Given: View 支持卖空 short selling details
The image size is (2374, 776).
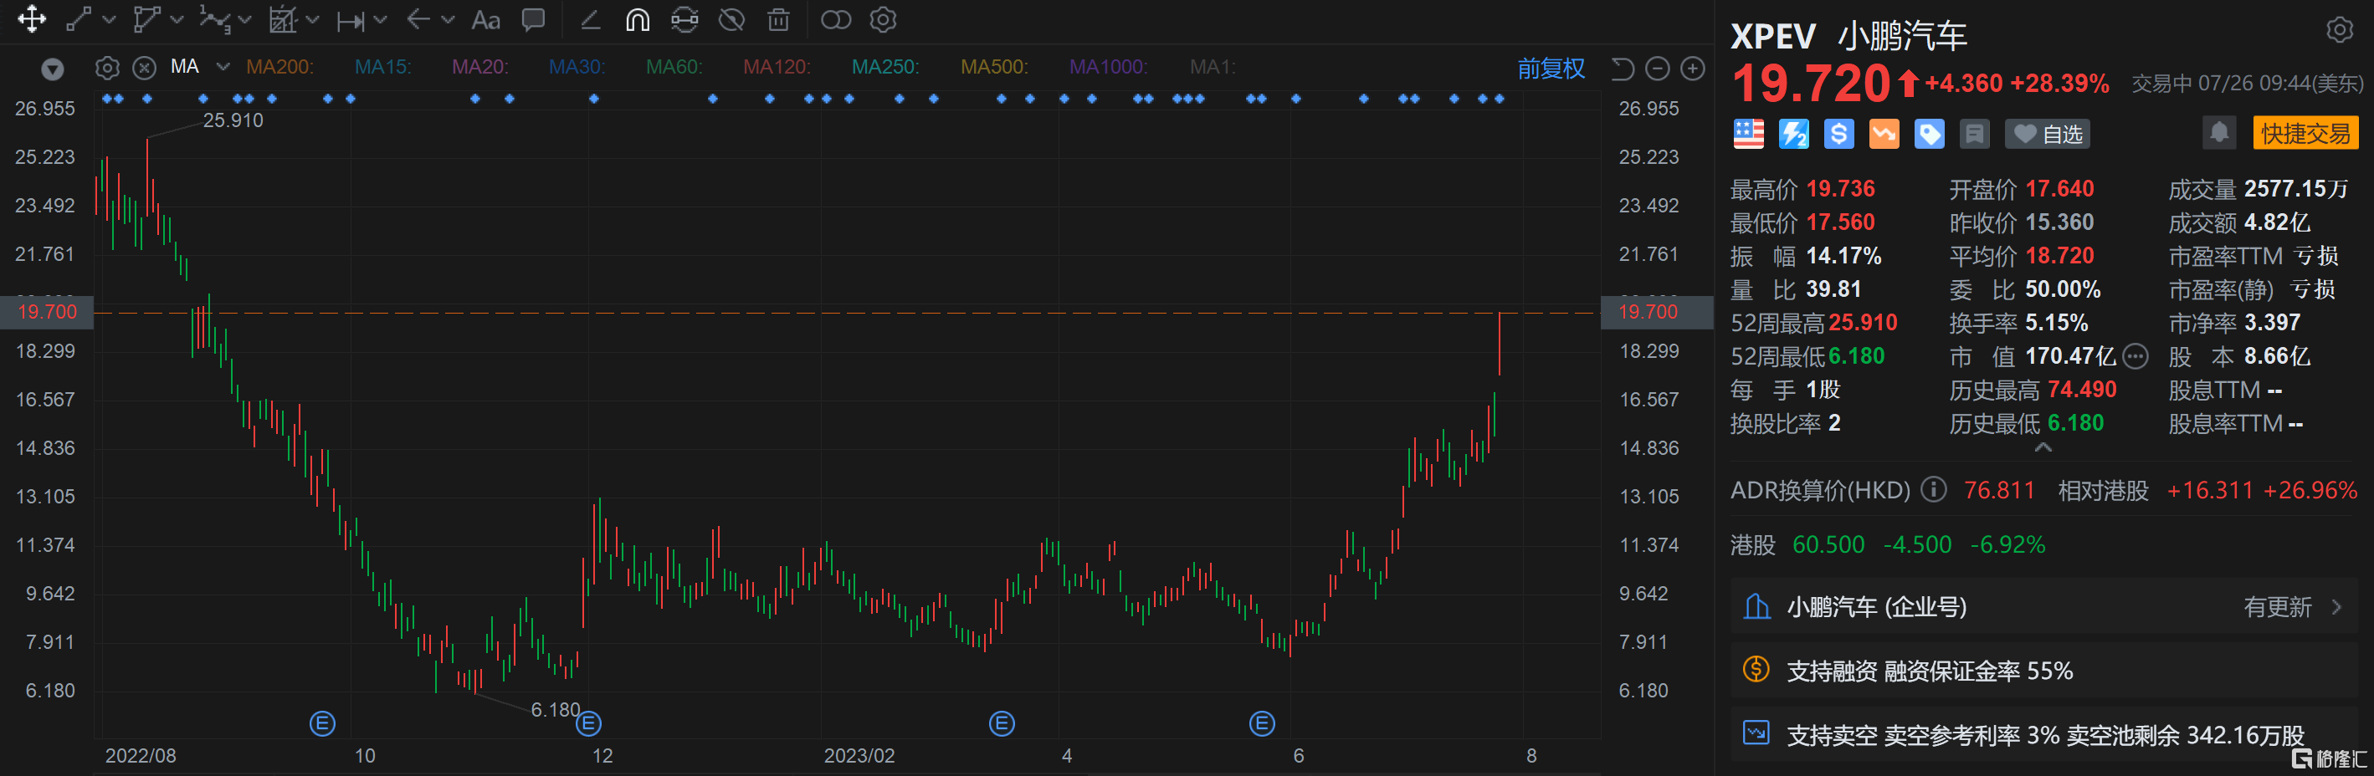Looking at the screenshot, I should [x=2043, y=734].
